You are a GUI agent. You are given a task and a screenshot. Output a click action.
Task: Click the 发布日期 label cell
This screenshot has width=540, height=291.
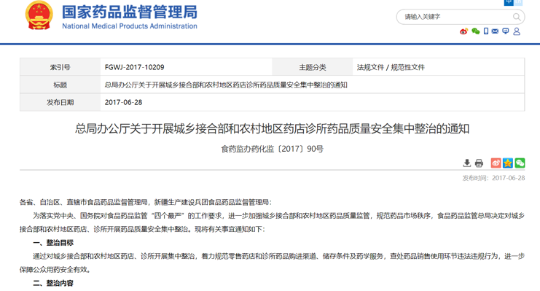[x=60, y=102]
